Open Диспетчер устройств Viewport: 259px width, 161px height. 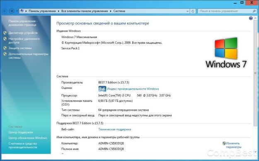(x=23, y=33)
